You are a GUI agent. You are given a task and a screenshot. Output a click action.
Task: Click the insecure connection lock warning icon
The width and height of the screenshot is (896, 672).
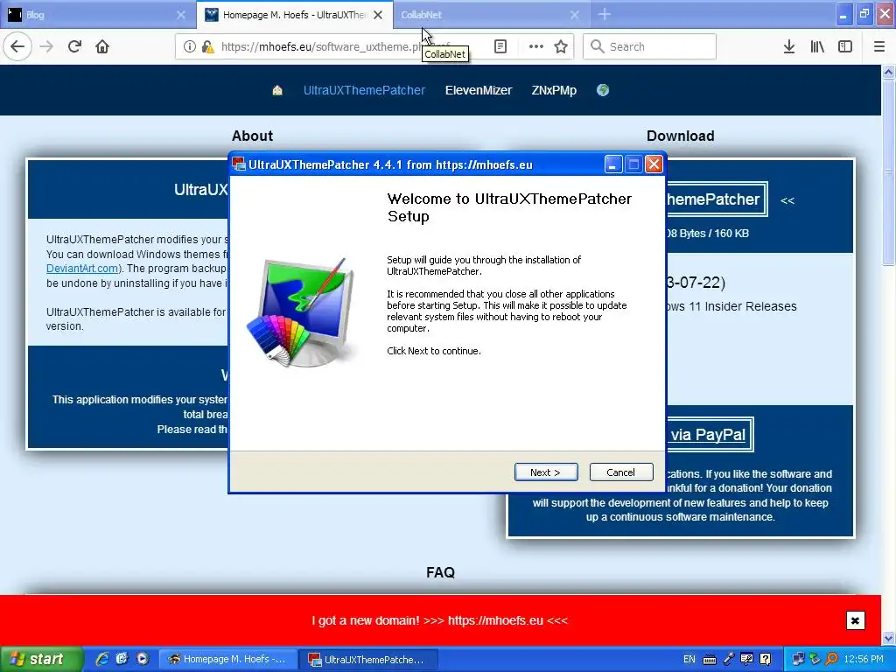208,47
